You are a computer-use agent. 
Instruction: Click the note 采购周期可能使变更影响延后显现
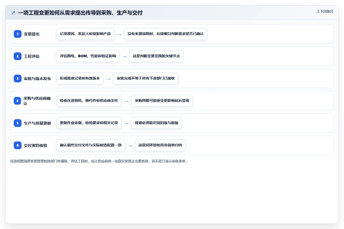[x=162, y=101]
